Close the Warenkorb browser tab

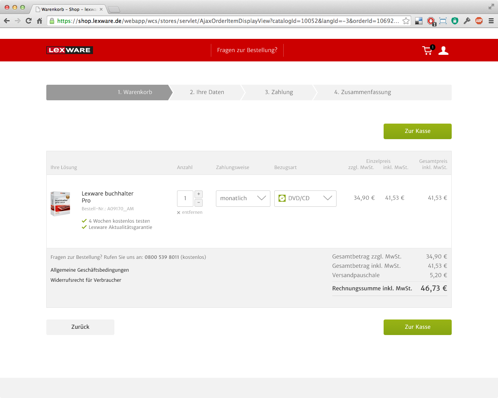[101, 9]
